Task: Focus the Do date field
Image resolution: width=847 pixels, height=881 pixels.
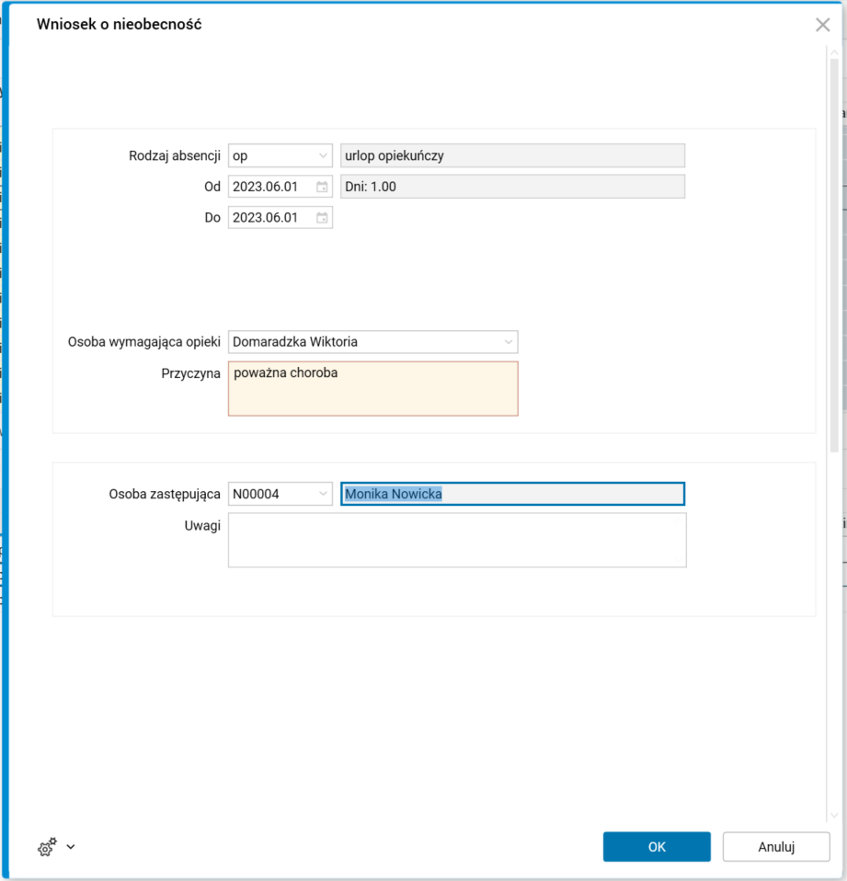Action: tap(270, 218)
